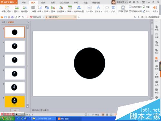Open sidebar Animation (动画) panel
This screenshot has height=121, width=161.
156,36
